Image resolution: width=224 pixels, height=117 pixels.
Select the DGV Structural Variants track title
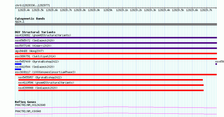(x=35, y=32)
